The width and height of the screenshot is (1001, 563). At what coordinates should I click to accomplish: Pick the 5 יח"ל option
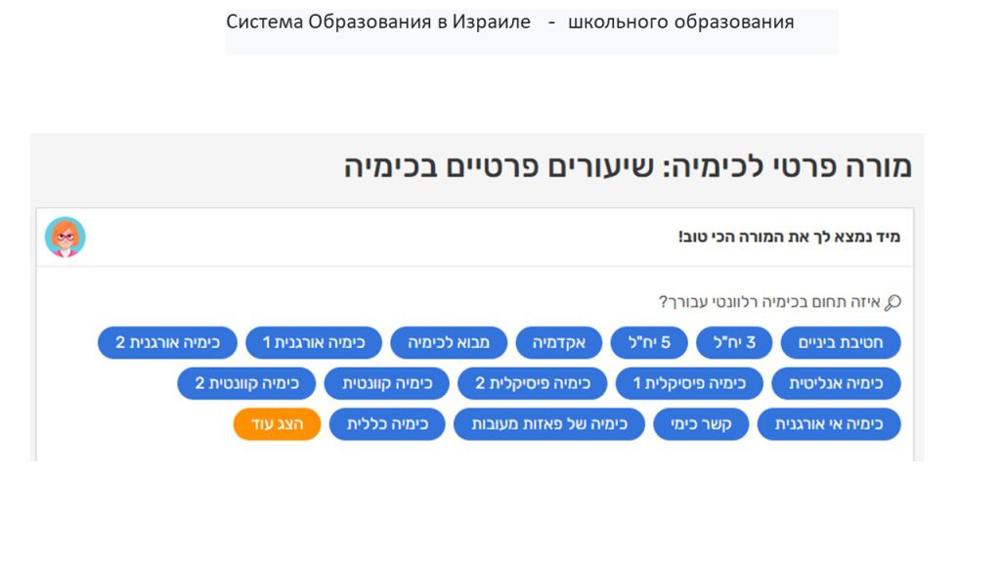[x=648, y=343]
